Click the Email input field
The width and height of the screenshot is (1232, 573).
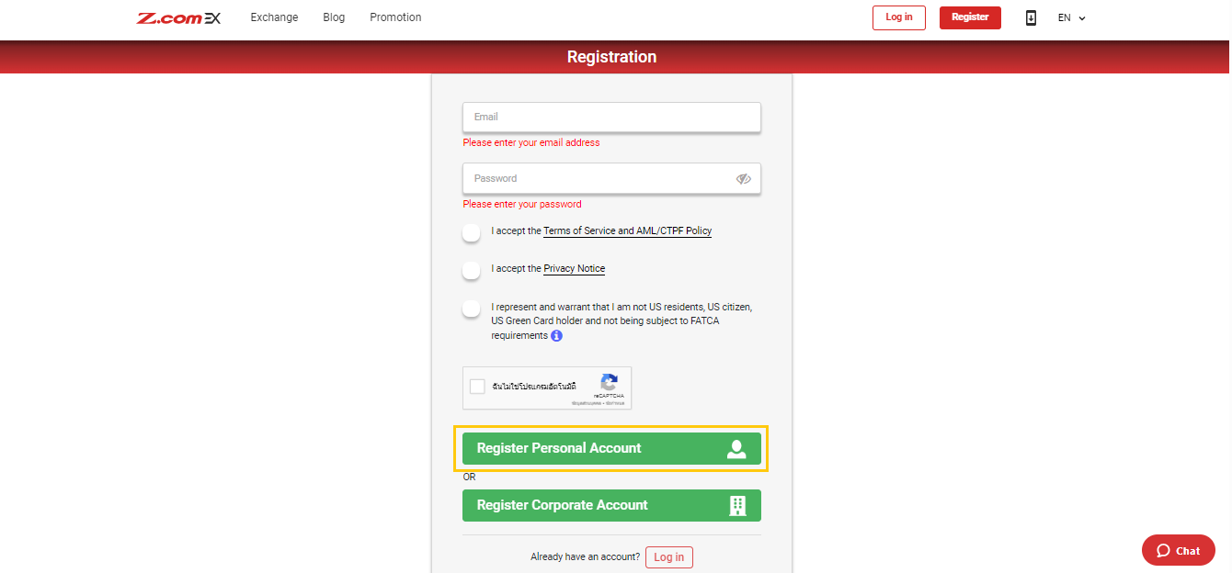[x=611, y=118]
